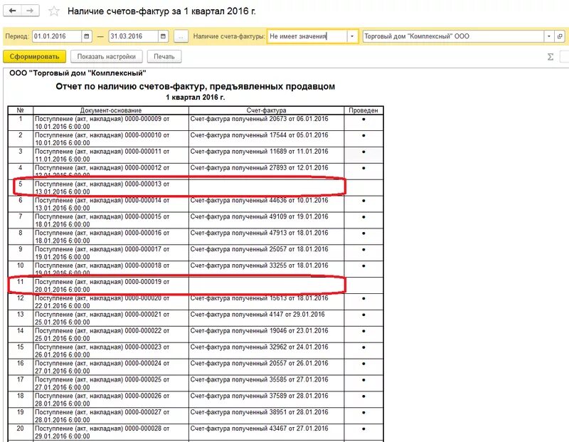Screen dimensions: 569x442
Task: Click the posted dot in row 1
Action: pyautogui.click(x=363, y=119)
